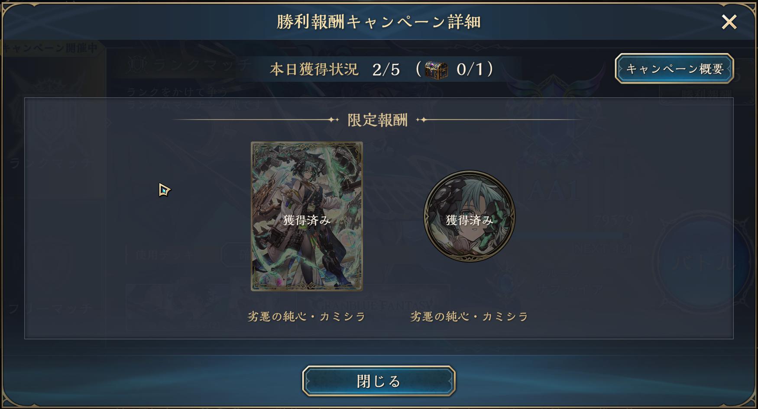Click the emblem name caption text
Image resolution: width=758 pixels, height=409 pixels.
pos(469,317)
